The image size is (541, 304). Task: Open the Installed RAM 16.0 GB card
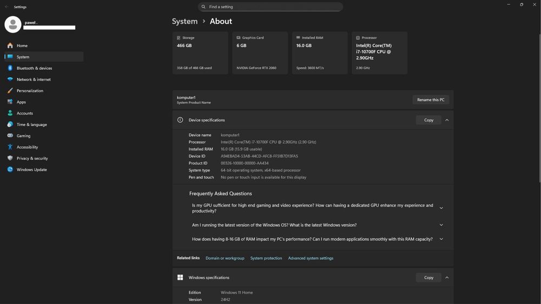[x=320, y=53]
